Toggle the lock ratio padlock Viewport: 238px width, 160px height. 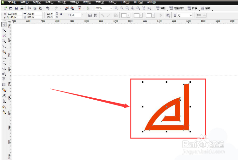click(61, 14)
